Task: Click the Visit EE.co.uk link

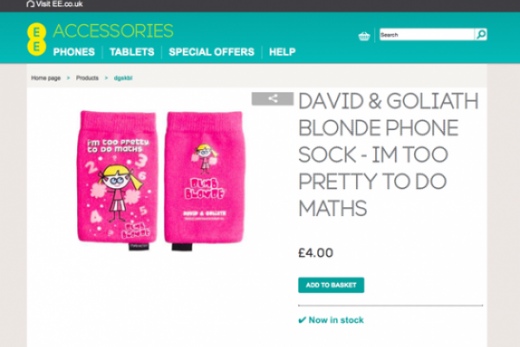Action: (x=59, y=4)
